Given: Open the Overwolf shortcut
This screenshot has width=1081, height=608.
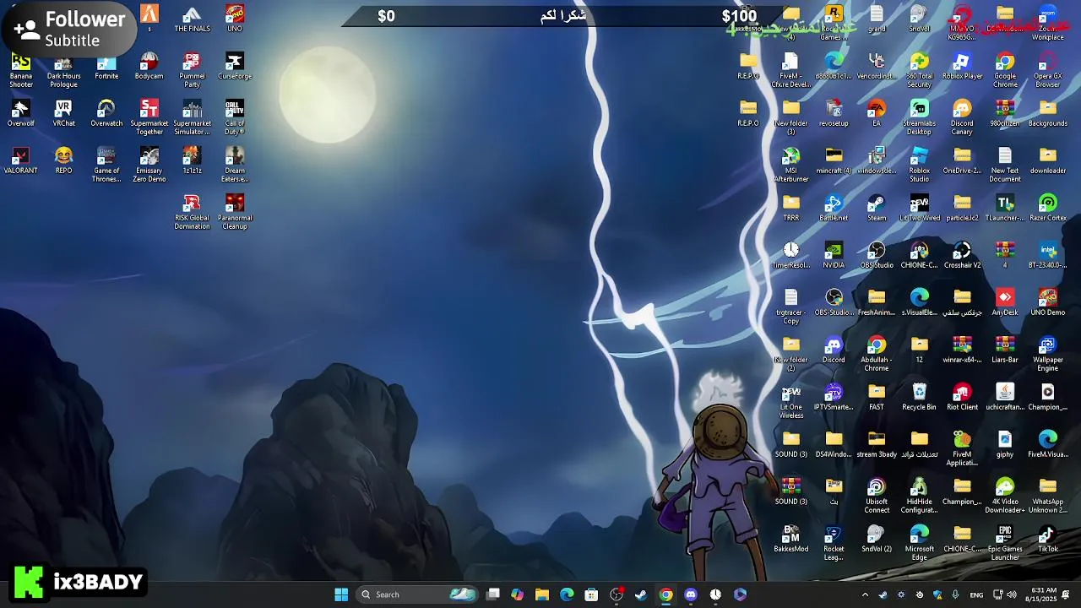Looking at the screenshot, I should (21, 114).
